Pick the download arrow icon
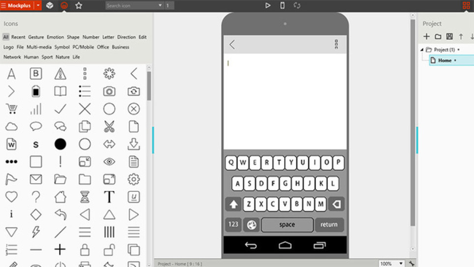 [x=134, y=144]
